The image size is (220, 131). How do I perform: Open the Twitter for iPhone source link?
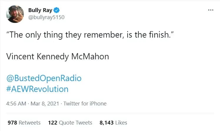click(x=85, y=103)
